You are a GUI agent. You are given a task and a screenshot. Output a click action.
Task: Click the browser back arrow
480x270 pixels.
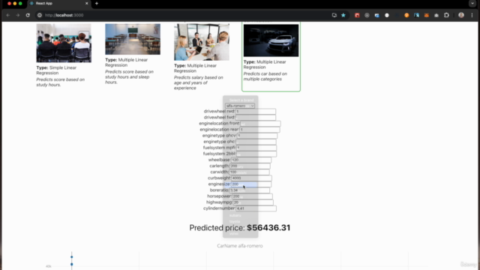[8, 15]
